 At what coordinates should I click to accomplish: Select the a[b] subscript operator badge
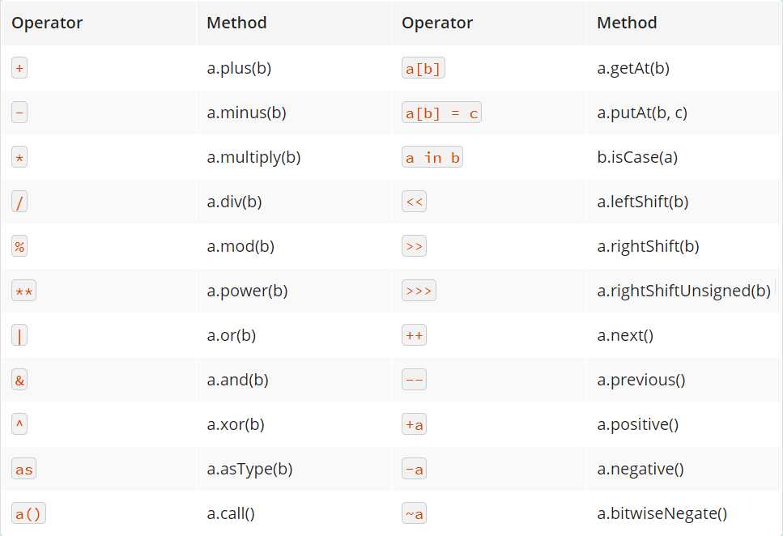[x=423, y=69]
